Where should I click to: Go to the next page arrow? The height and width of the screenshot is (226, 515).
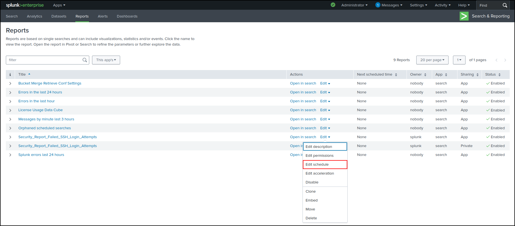(505, 60)
